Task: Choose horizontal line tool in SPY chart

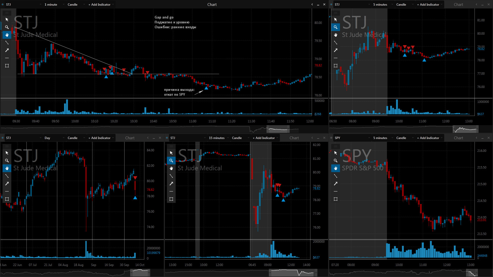Action: (x=336, y=191)
